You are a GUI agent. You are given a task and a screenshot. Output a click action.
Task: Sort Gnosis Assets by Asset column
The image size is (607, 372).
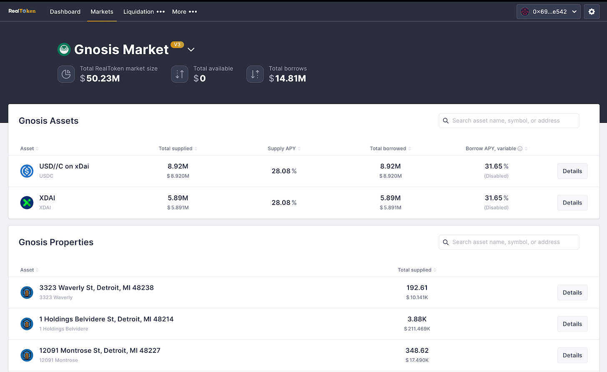tap(29, 149)
